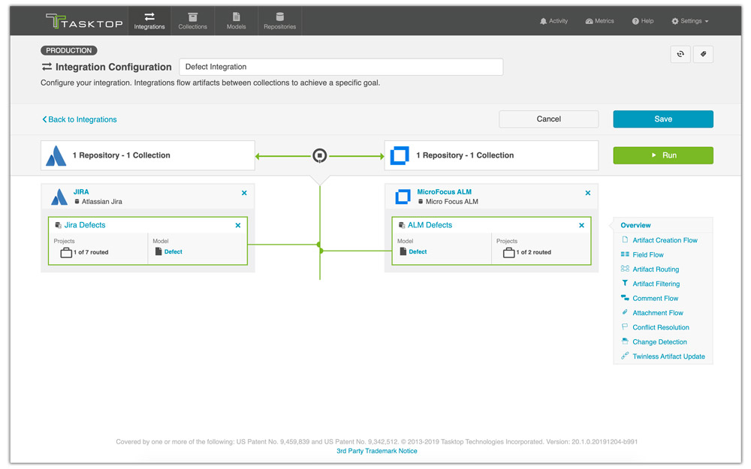Open Comment Flow
Viewport: 751px width, 469px height.
655,298
